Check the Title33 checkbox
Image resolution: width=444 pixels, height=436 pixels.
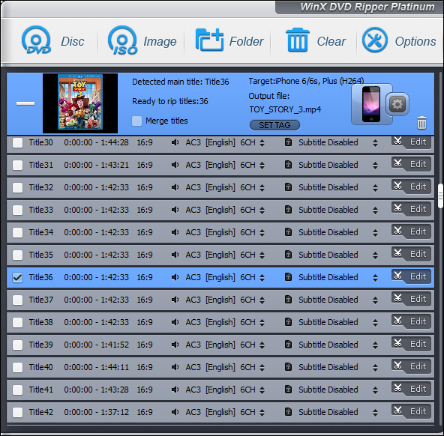click(x=18, y=210)
